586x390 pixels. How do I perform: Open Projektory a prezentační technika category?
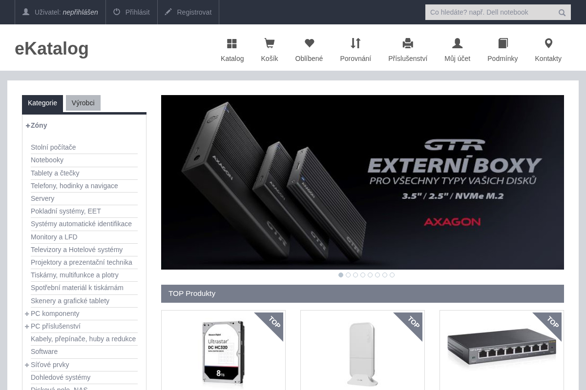[82, 262]
